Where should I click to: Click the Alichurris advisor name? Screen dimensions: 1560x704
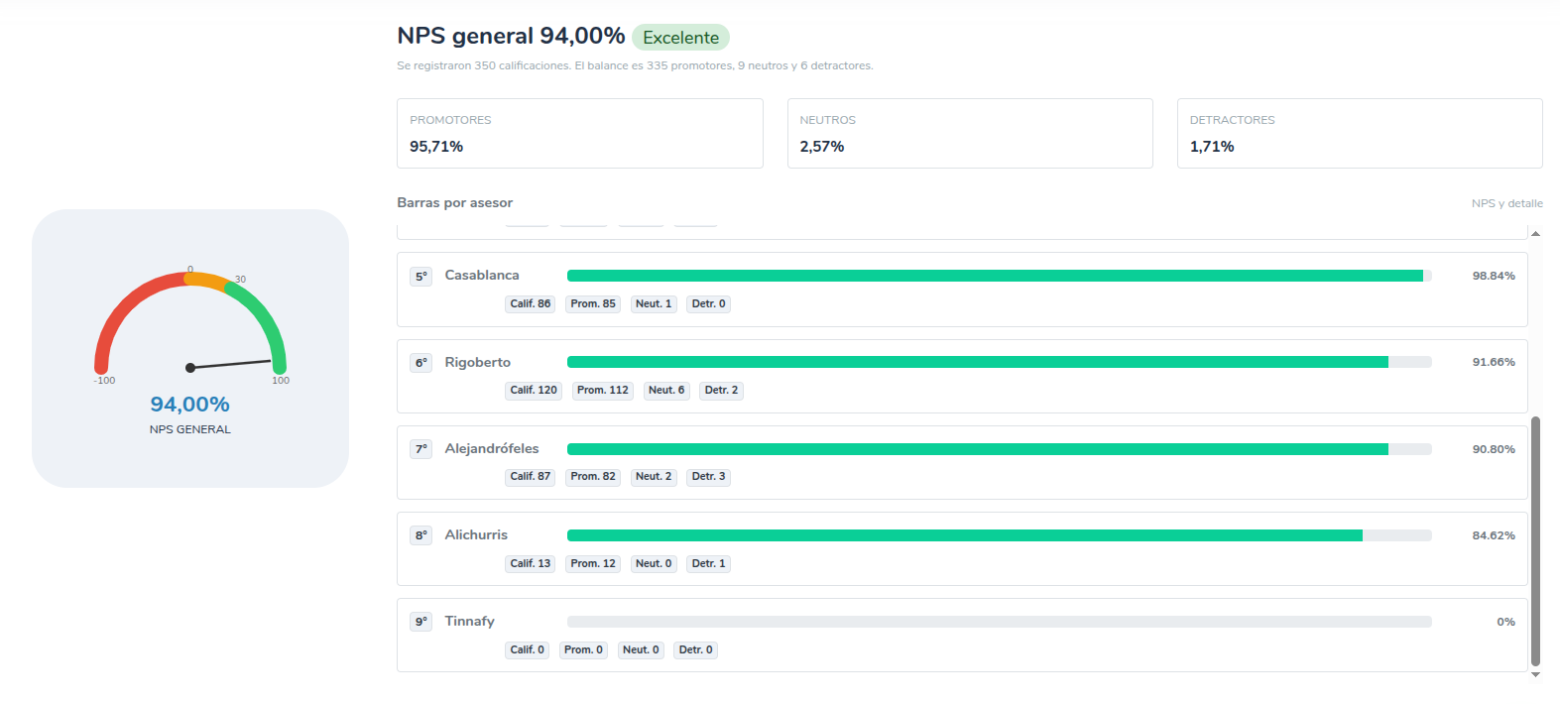pos(476,534)
